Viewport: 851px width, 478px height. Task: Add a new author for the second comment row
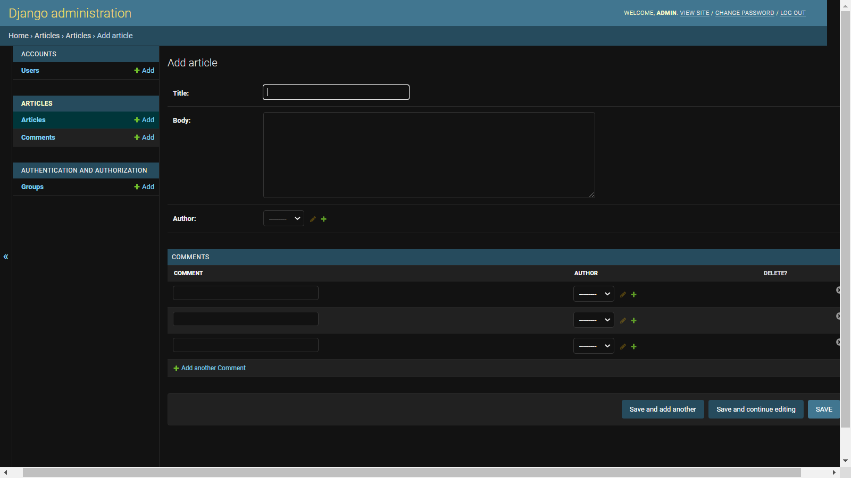[633, 320]
